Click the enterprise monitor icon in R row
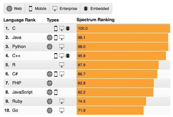This screenshot has width=173, height=117. tap(62, 65)
